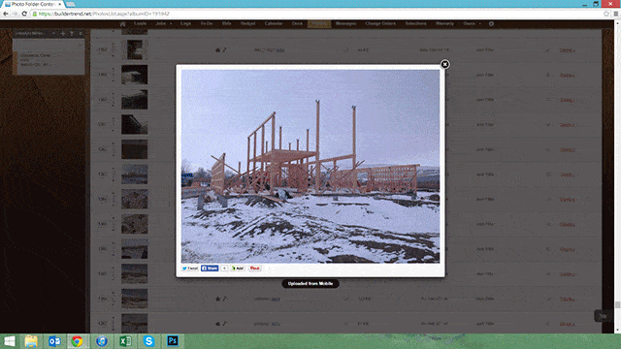Focus the buildertrend.net address bar

tap(317, 14)
